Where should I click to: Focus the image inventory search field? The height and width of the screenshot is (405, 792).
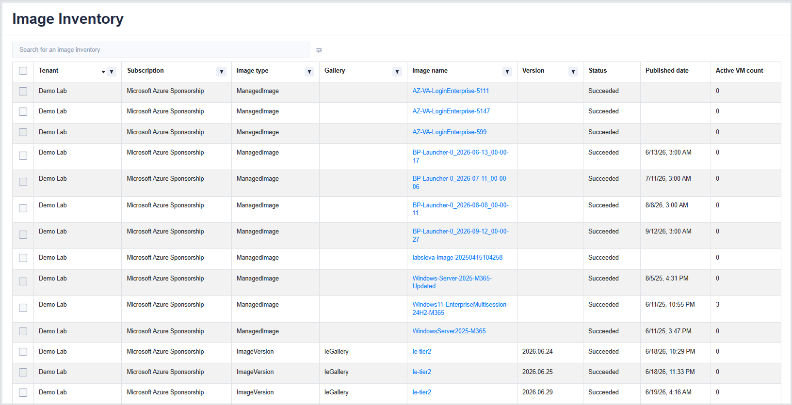[x=161, y=50]
